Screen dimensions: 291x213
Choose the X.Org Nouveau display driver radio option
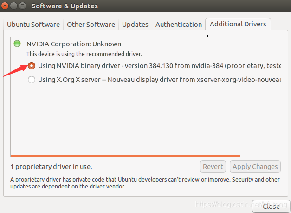(32, 80)
